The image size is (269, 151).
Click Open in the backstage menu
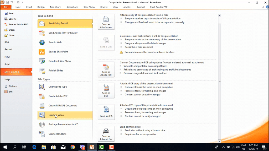coord(10,30)
